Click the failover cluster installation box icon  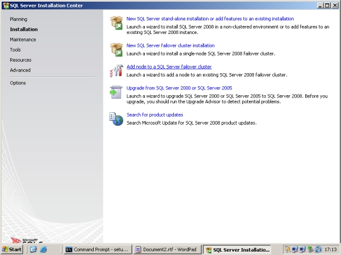[x=117, y=49]
